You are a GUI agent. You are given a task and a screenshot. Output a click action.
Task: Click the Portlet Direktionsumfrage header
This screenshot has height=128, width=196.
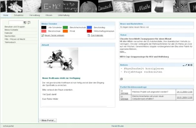click(x=156, y=87)
